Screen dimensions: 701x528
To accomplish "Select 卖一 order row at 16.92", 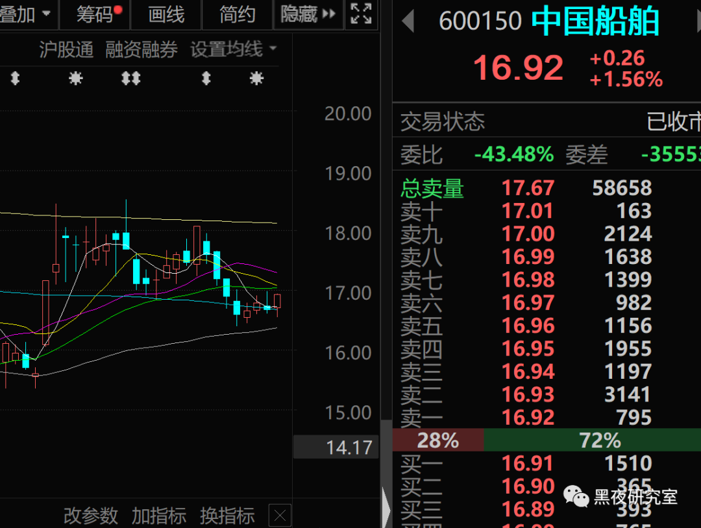I will tap(547, 417).
